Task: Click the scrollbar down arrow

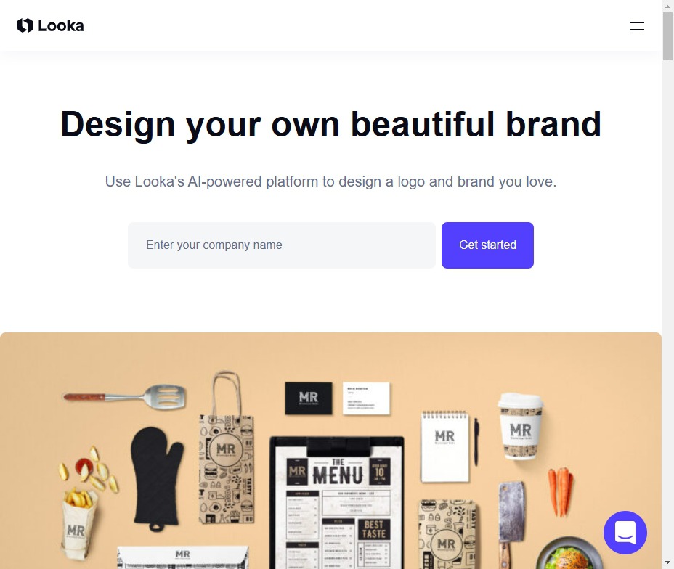Action: pos(667,562)
